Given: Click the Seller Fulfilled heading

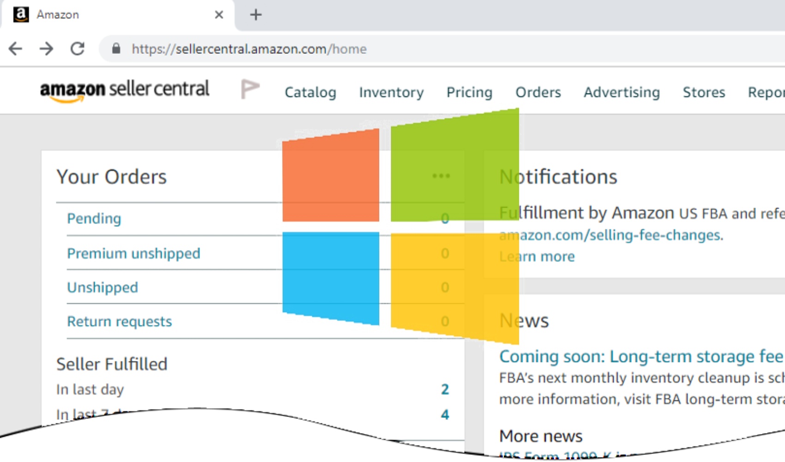Looking at the screenshot, I should [x=112, y=364].
